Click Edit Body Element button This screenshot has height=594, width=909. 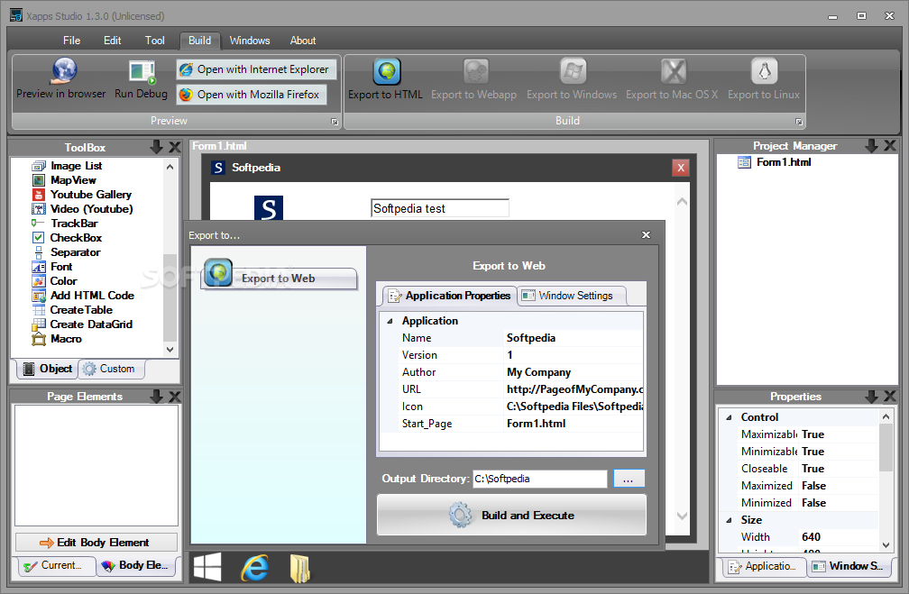point(96,543)
